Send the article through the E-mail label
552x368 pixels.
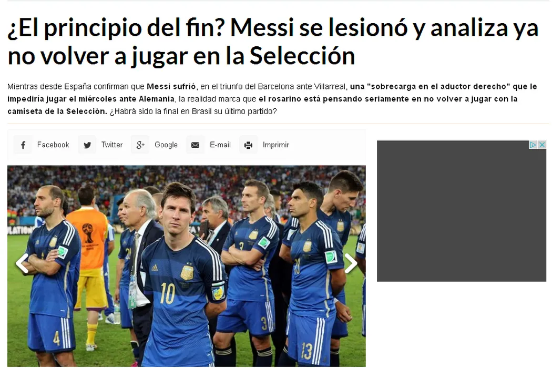220,145
